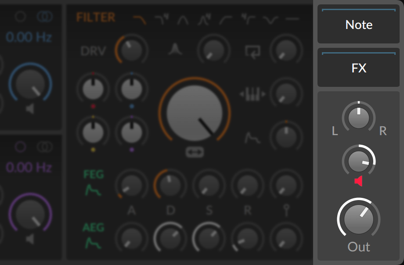Click the red speaker icon in the output panel

click(358, 181)
